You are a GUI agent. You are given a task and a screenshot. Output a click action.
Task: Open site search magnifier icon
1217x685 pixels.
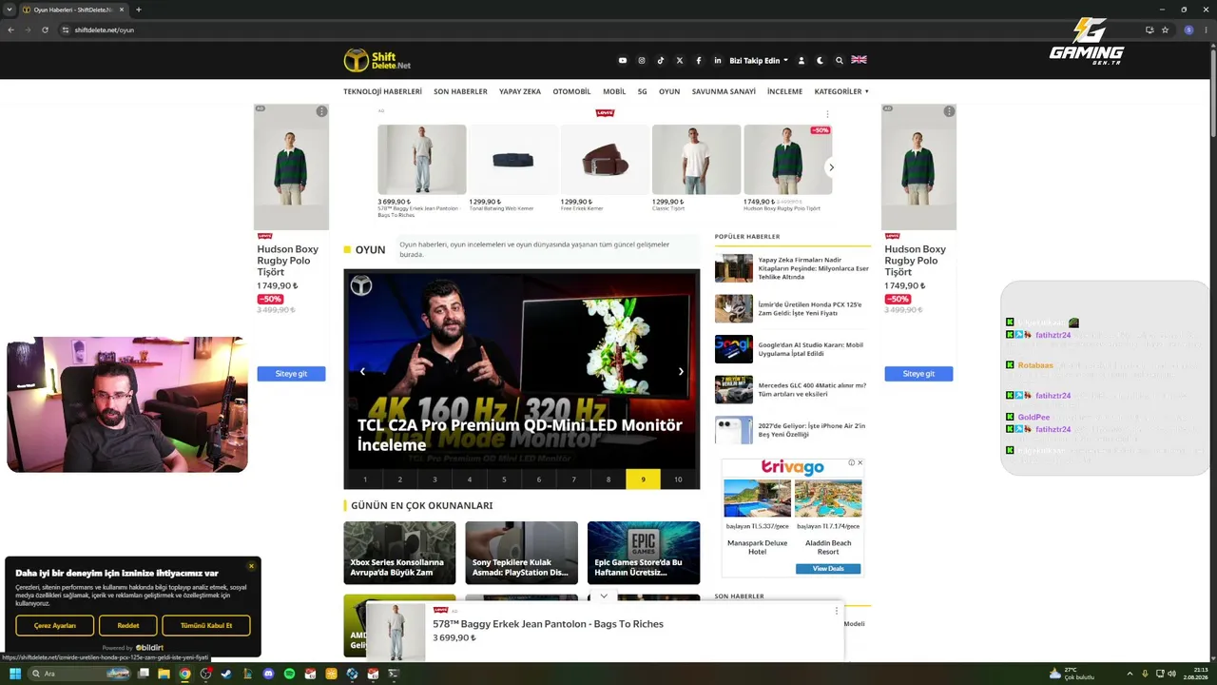pyautogui.click(x=840, y=60)
